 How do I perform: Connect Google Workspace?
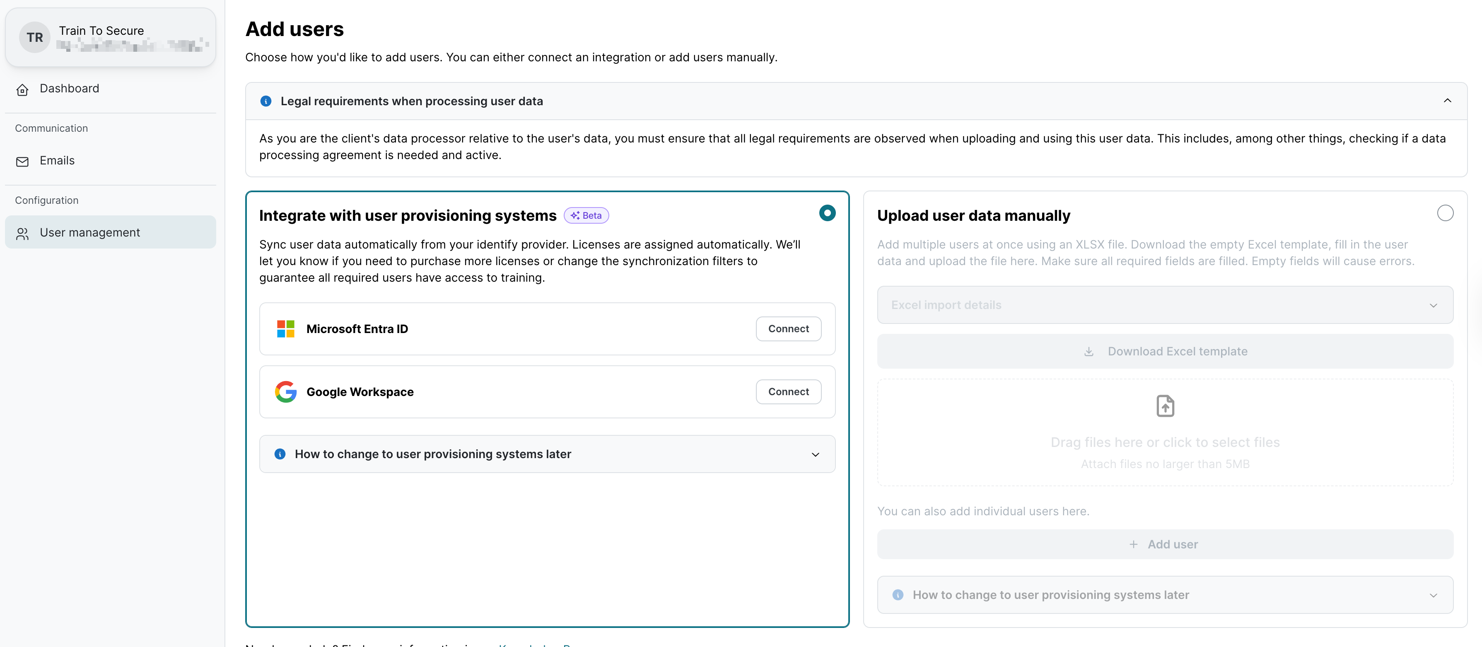[788, 392]
